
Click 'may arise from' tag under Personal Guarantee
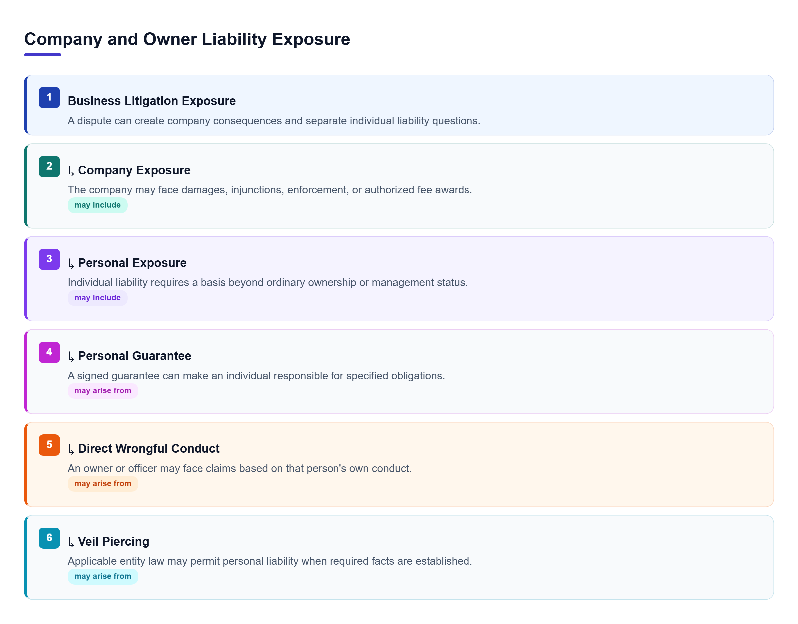(103, 391)
